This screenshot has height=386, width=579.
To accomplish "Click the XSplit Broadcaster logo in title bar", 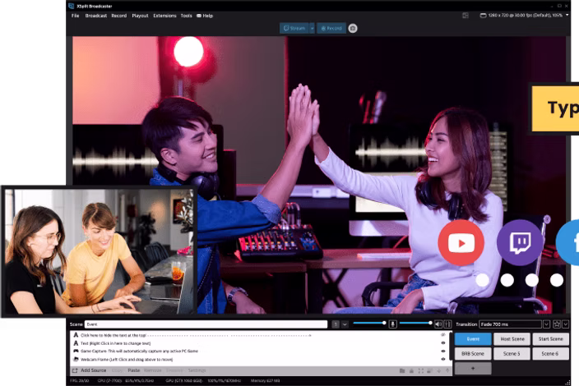I will (x=71, y=6).
